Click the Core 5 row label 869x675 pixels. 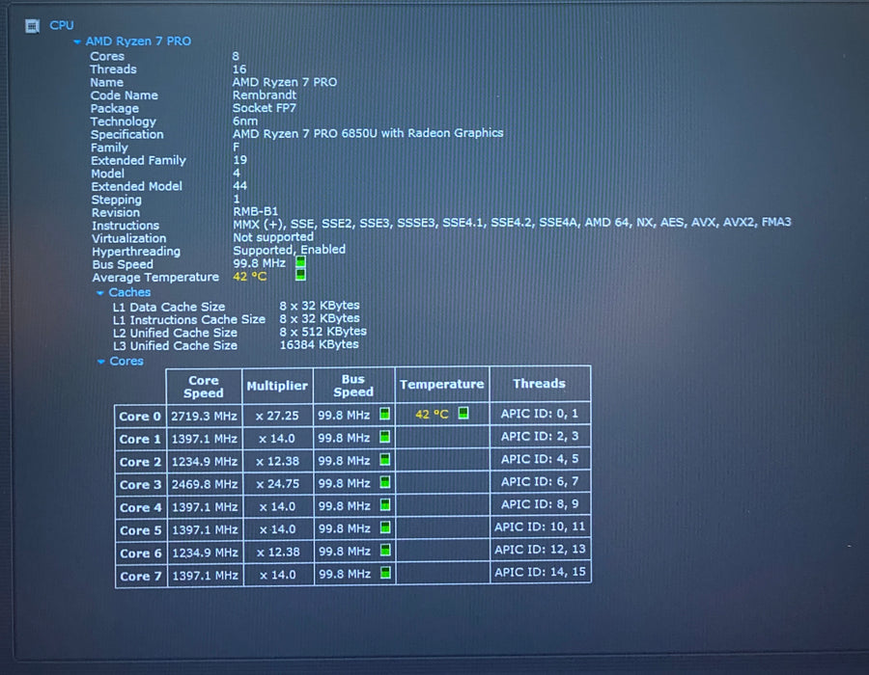[141, 530]
